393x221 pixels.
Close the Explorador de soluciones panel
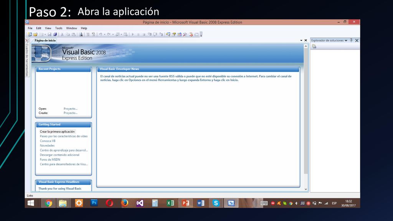(x=357, y=40)
